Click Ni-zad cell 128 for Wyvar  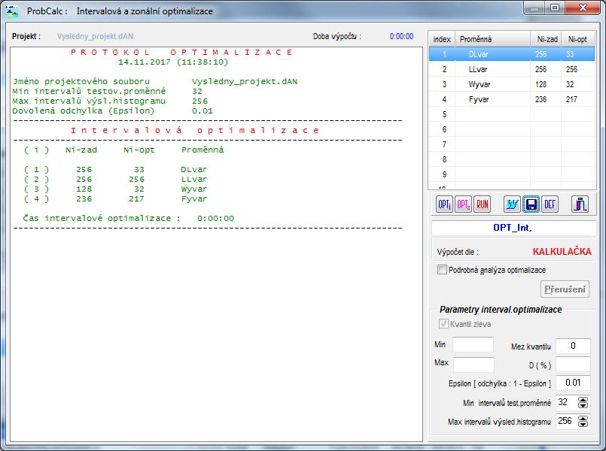[x=541, y=84]
